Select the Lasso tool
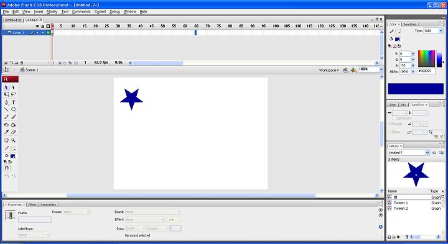The height and width of the screenshot is (244, 448). pos(13,94)
